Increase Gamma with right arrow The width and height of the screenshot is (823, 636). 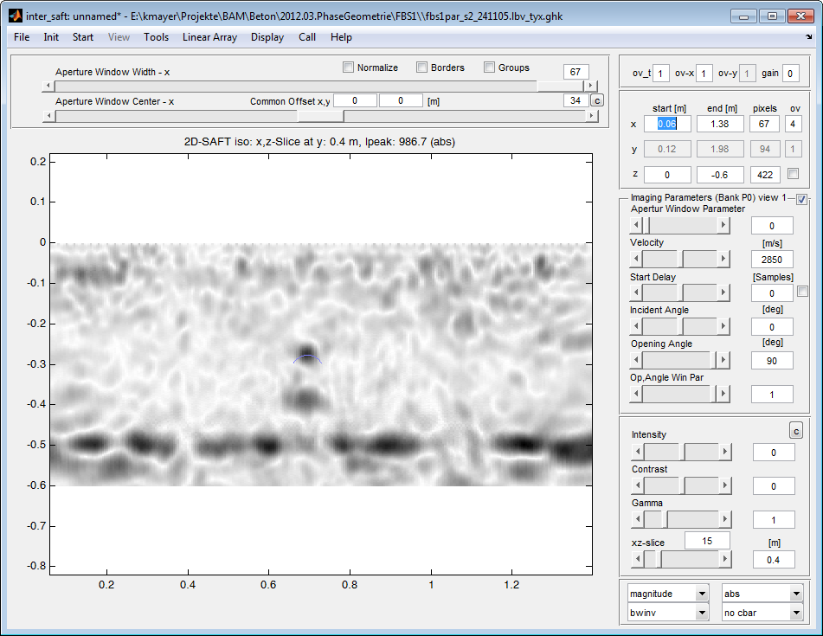pyautogui.click(x=725, y=519)
